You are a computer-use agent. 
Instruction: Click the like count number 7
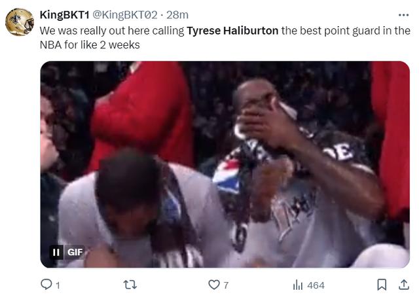coord(226,285)
